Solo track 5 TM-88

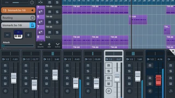pyautogui.click(x=57, y=12)
